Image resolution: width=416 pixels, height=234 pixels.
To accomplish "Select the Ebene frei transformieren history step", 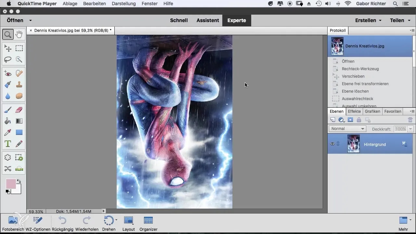I will (370, 84).
